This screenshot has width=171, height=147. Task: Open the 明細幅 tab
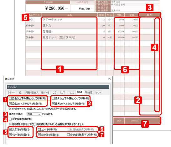coord(88,92)
